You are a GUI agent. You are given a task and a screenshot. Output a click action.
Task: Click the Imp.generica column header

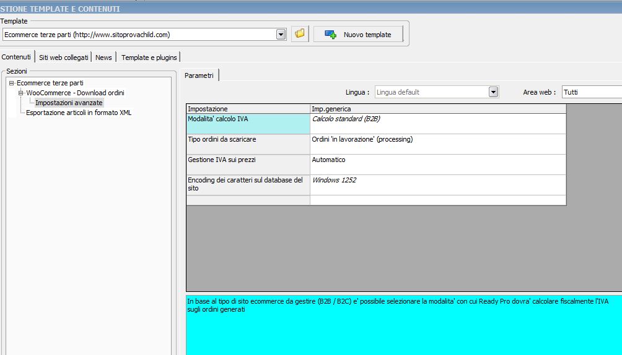click(x=438, y=109)
